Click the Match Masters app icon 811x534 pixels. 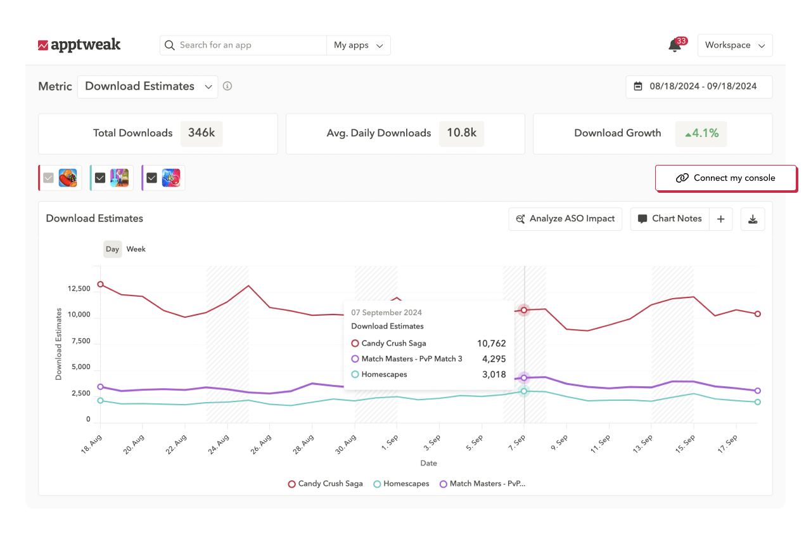[x=171, y=178]
